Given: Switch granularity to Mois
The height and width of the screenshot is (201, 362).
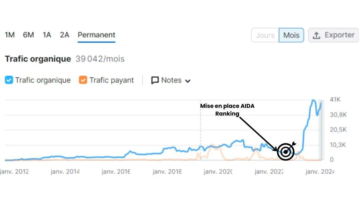Looking at the screenshot, I should pos(291,35).
